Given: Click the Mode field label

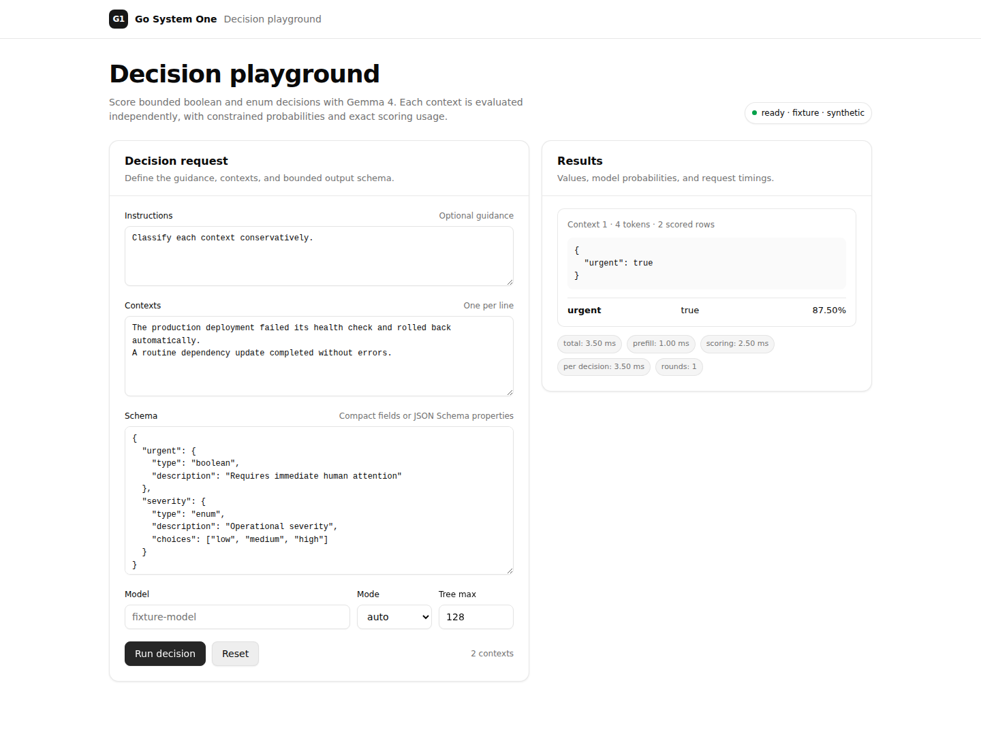Looking at the screenshot, I should 368,594.
